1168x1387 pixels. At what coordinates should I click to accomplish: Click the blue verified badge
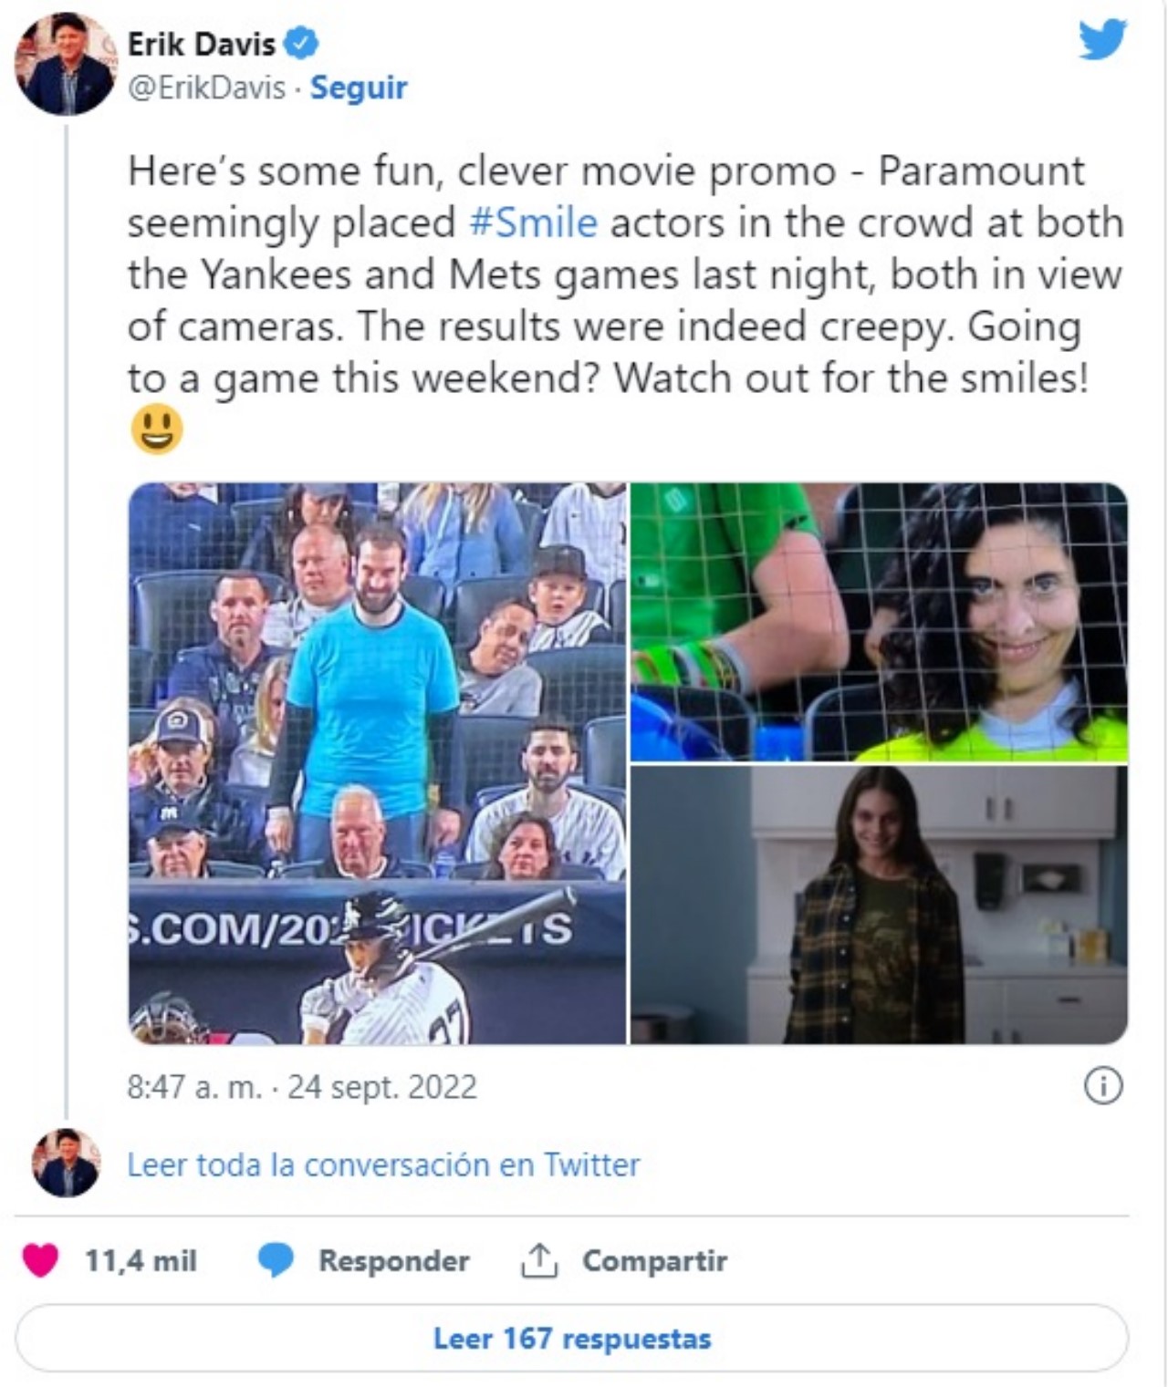300,43
